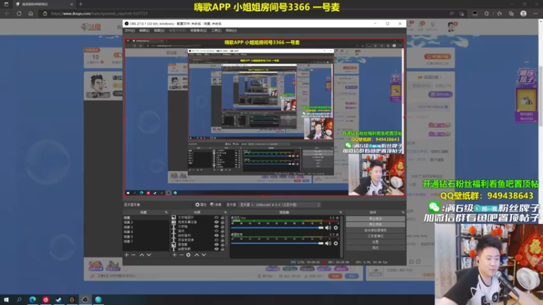Click the mixer panel scrollbar
This screenshot has height=305, width=543.
(x=342, y=237)
